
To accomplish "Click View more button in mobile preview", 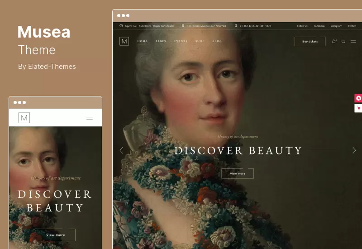I will pyautogui.click(x=56, y=235).
